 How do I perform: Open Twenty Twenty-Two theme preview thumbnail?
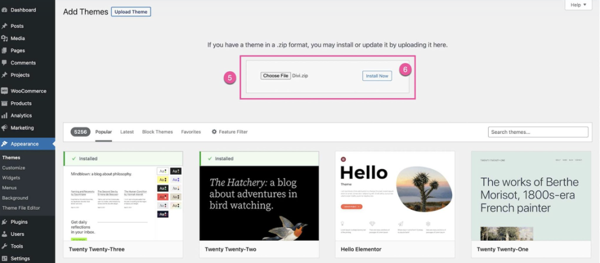[x=259, y=203]
